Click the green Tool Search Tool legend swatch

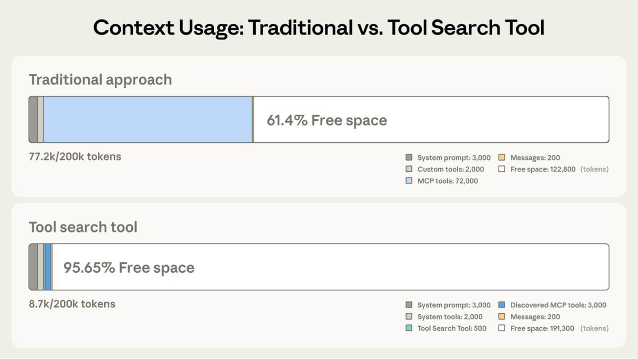[x=409, y=328]
